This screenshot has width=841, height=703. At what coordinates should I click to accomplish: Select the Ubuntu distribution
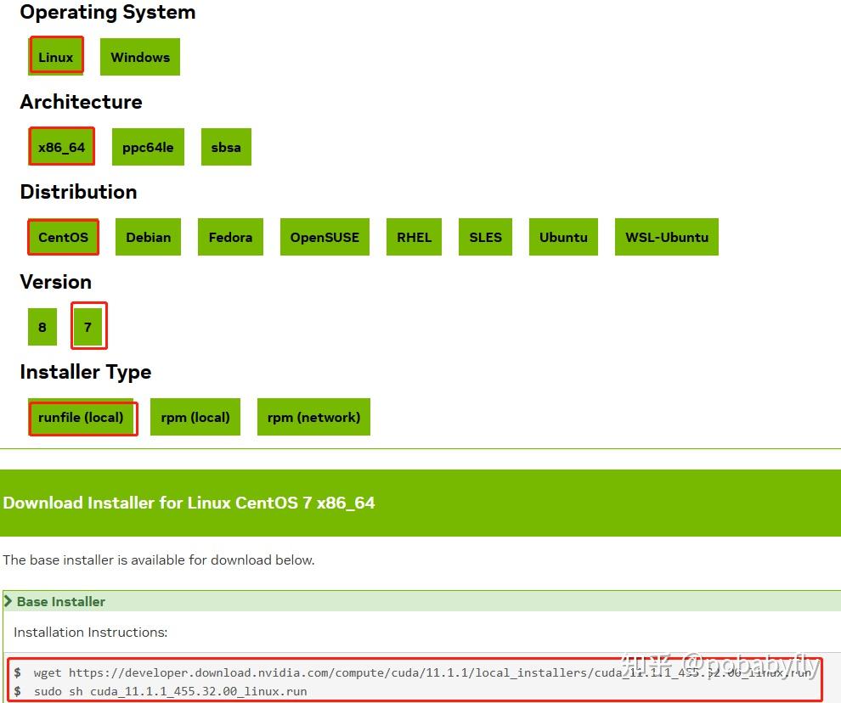563,237
